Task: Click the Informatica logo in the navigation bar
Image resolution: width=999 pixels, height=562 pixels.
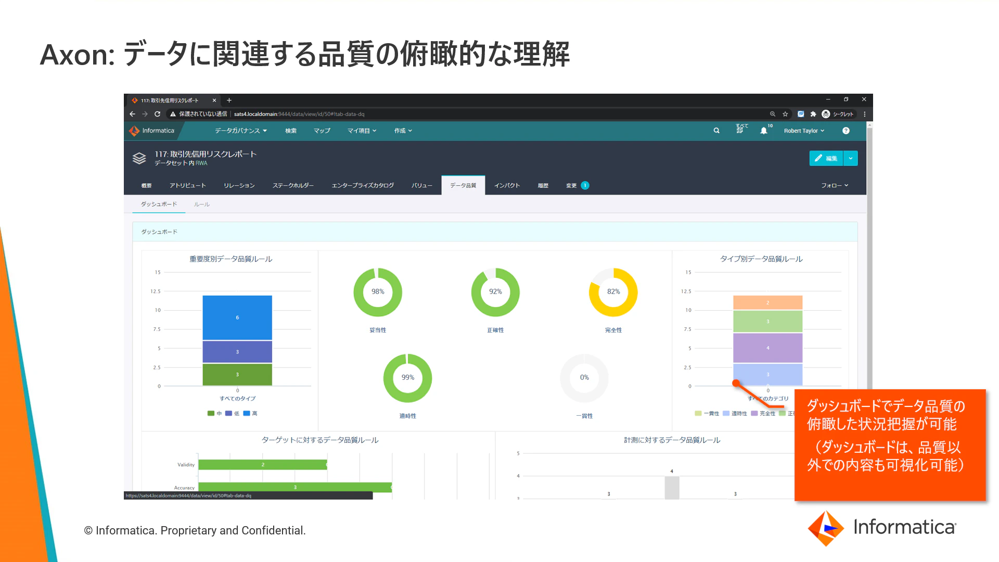Action: click(152, 131)
